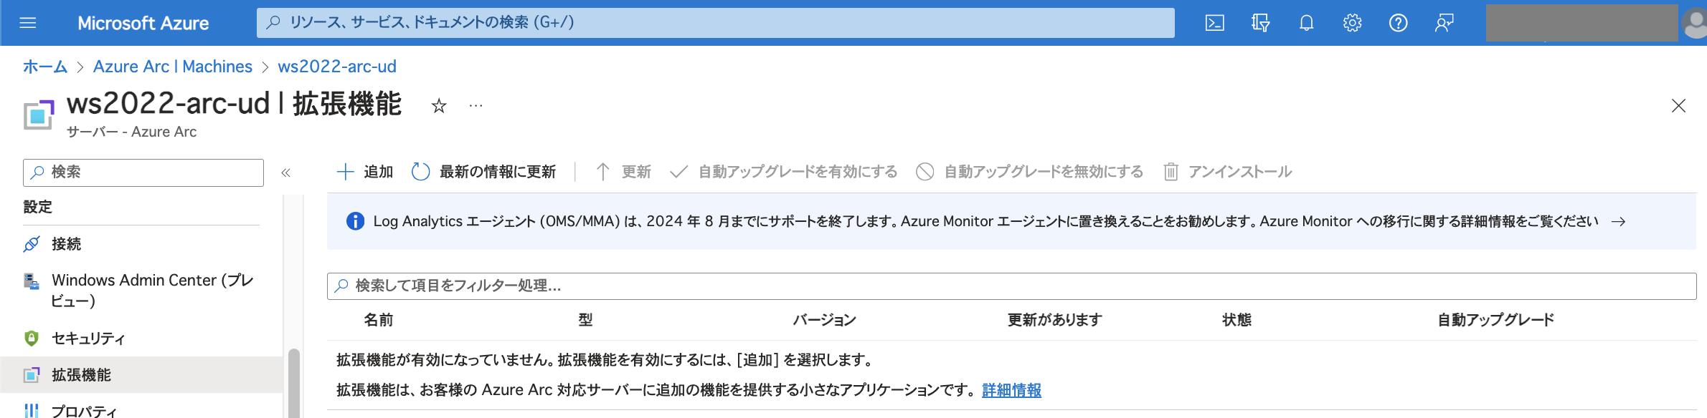This screenshot has height=418, width=1707.
Task: Click the blue info icon in banner
Action: [x=355, y=221]
